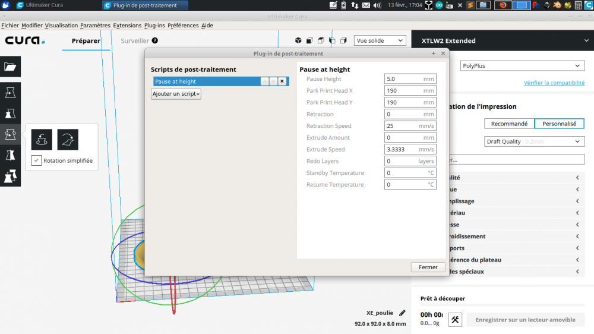
Task: Select the Rotate tool in sidebar
Action: pyautogui.click(x=10, y=134)
